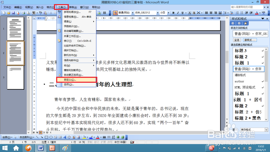Choose 选项(O)... from Tools menu
Viewport: 270px width, 152px height.
(76, 84)
